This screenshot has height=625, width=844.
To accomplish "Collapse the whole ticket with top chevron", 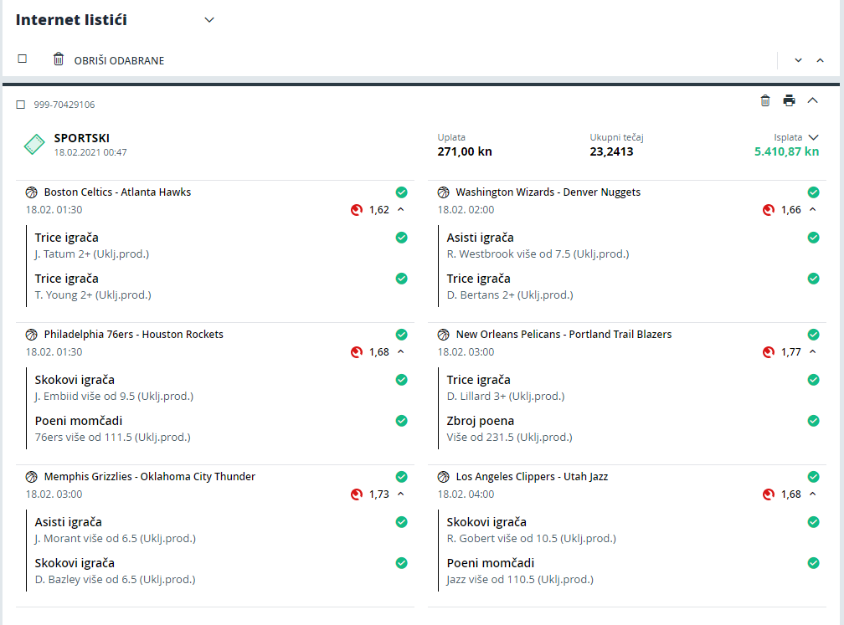I will click(x=813, y=100).
